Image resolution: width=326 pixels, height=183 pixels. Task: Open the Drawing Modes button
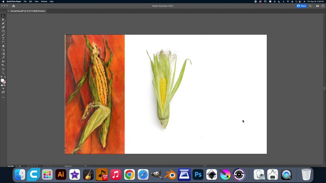3,88
